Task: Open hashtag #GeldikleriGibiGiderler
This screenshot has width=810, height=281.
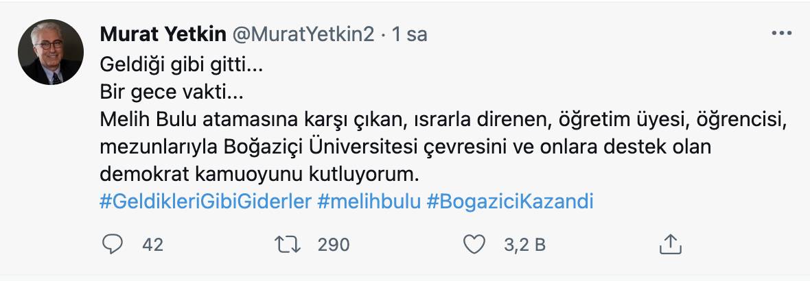Action: pyautogui.click(x=207, y=202)
